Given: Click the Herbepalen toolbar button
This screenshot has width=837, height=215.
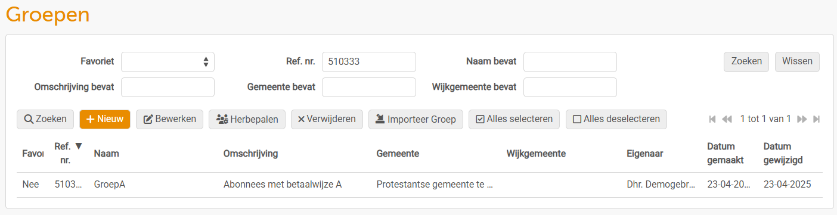Looking at the screenshot, I should pos(247,119).
